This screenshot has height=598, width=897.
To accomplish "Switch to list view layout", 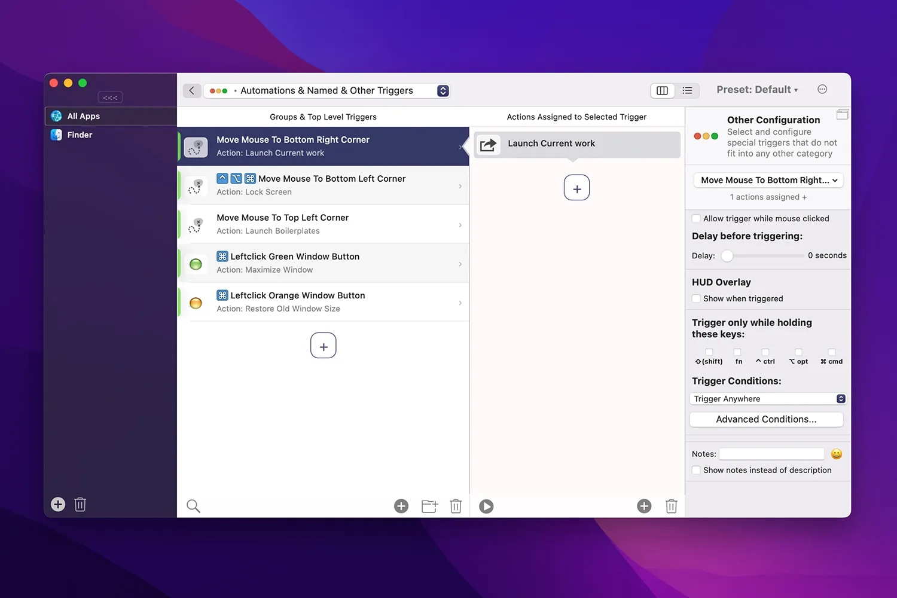I will 687,90.
